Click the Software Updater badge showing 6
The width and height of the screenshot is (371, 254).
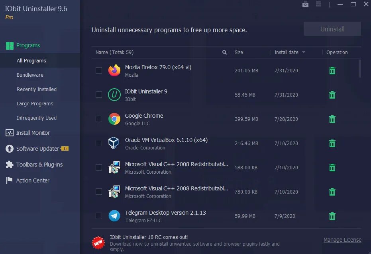tap(65, 149)
